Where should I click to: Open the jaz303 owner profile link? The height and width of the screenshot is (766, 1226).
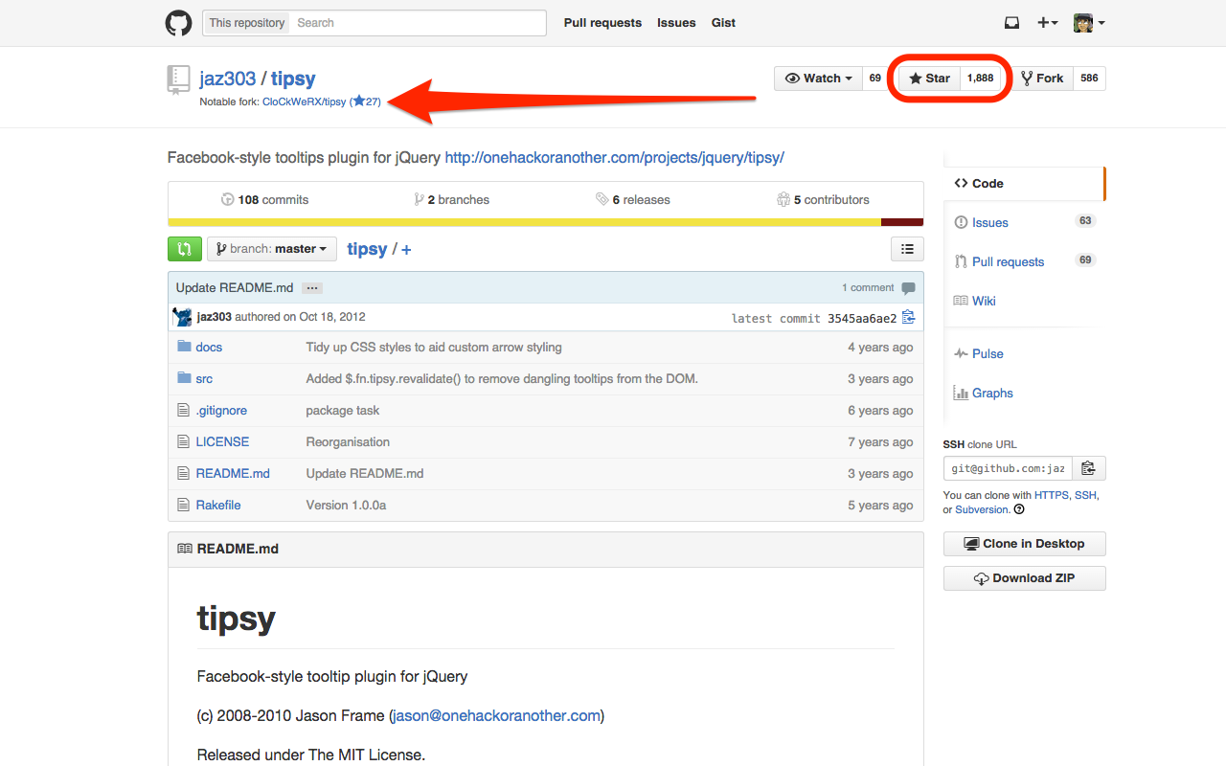tap(228, 79)
